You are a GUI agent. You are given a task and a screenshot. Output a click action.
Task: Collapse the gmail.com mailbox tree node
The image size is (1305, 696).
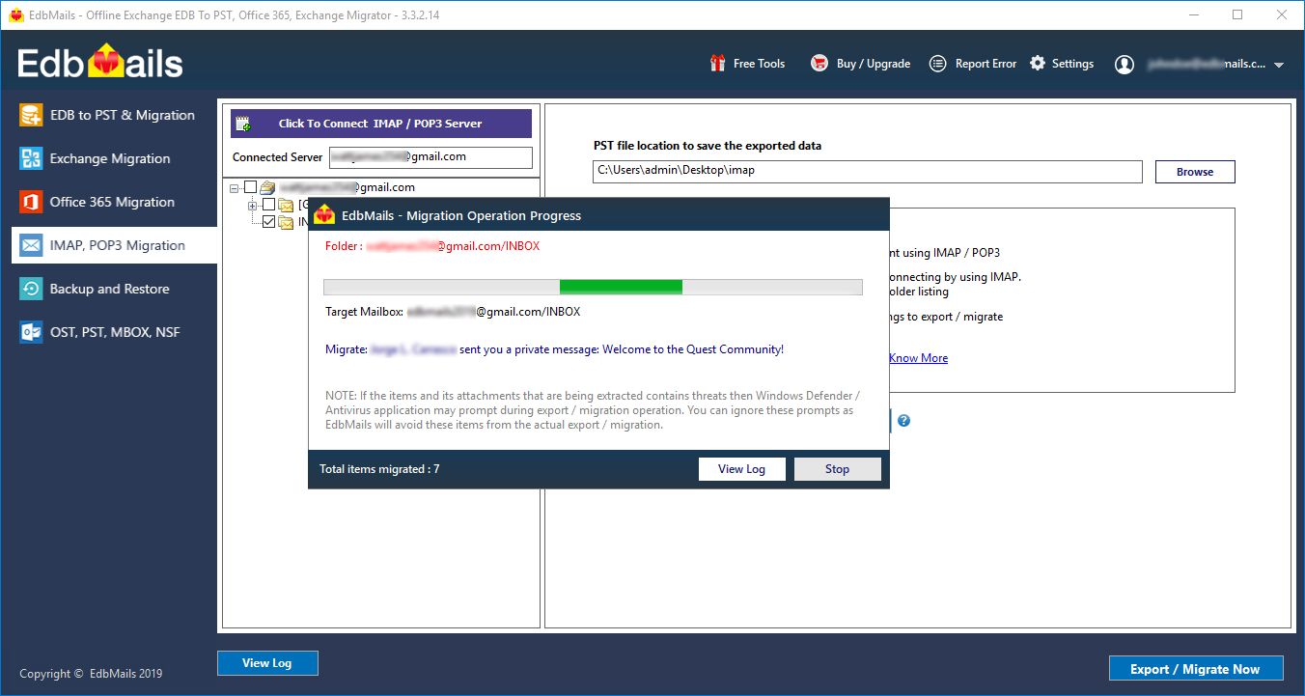pyautogui.click(x=235, y=187)
